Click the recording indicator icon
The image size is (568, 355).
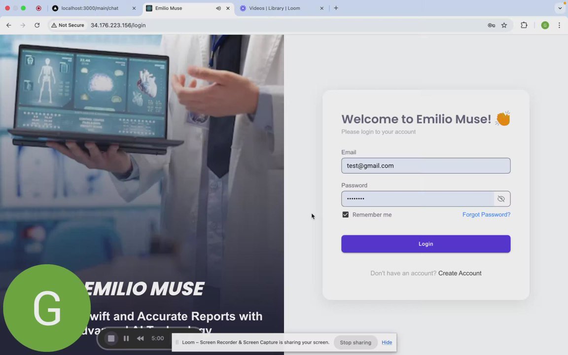[x=38, y=8]
